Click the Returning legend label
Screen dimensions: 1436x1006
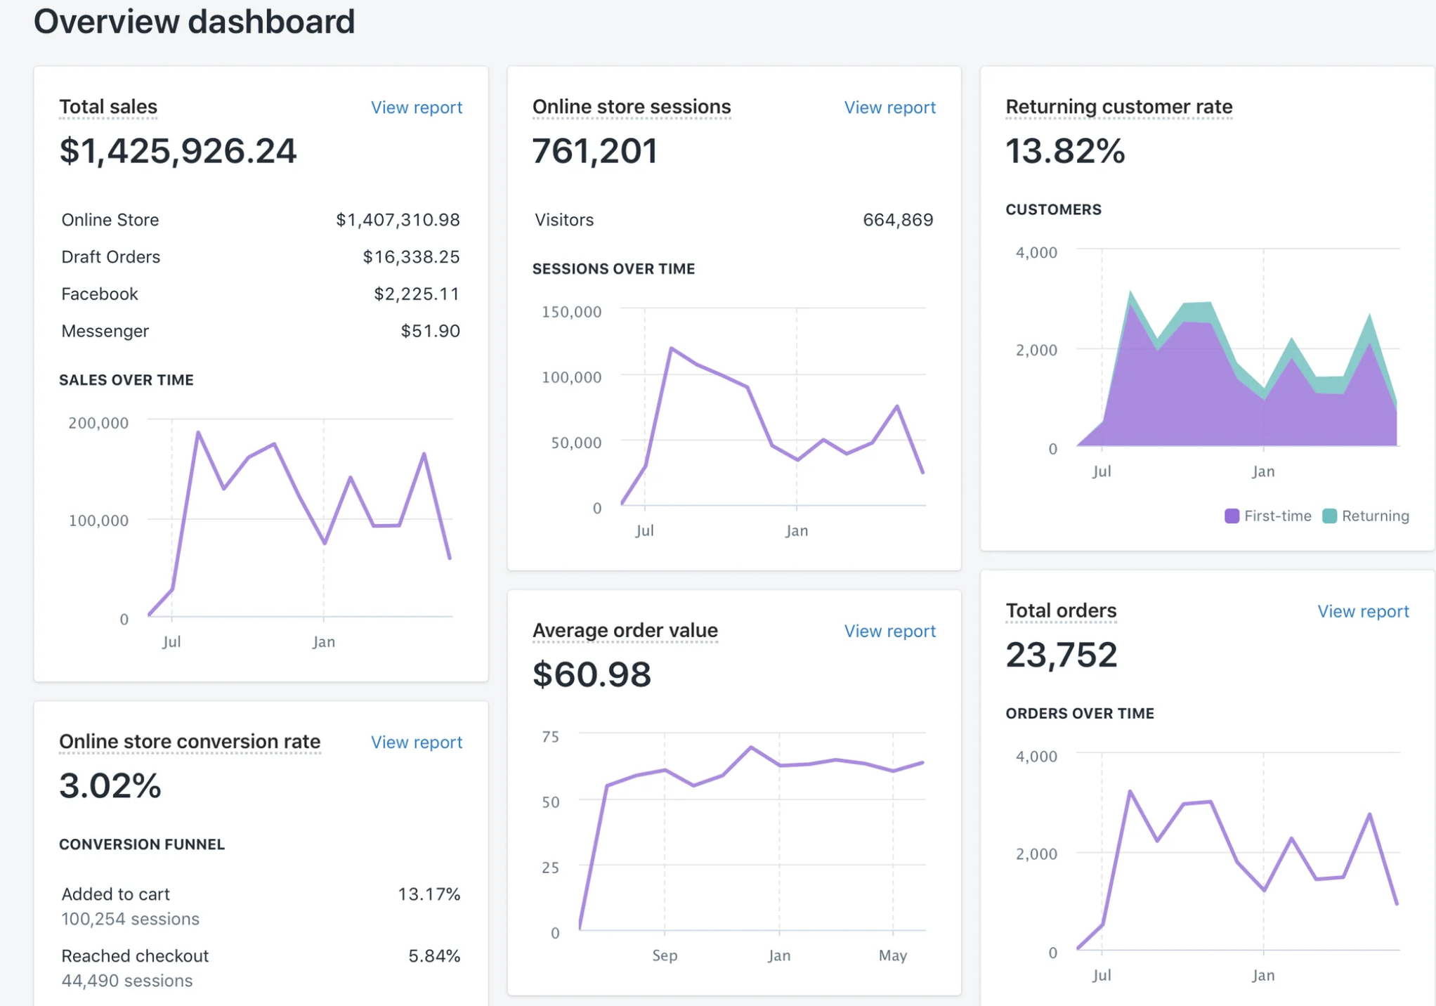(x=1375, y=516)
